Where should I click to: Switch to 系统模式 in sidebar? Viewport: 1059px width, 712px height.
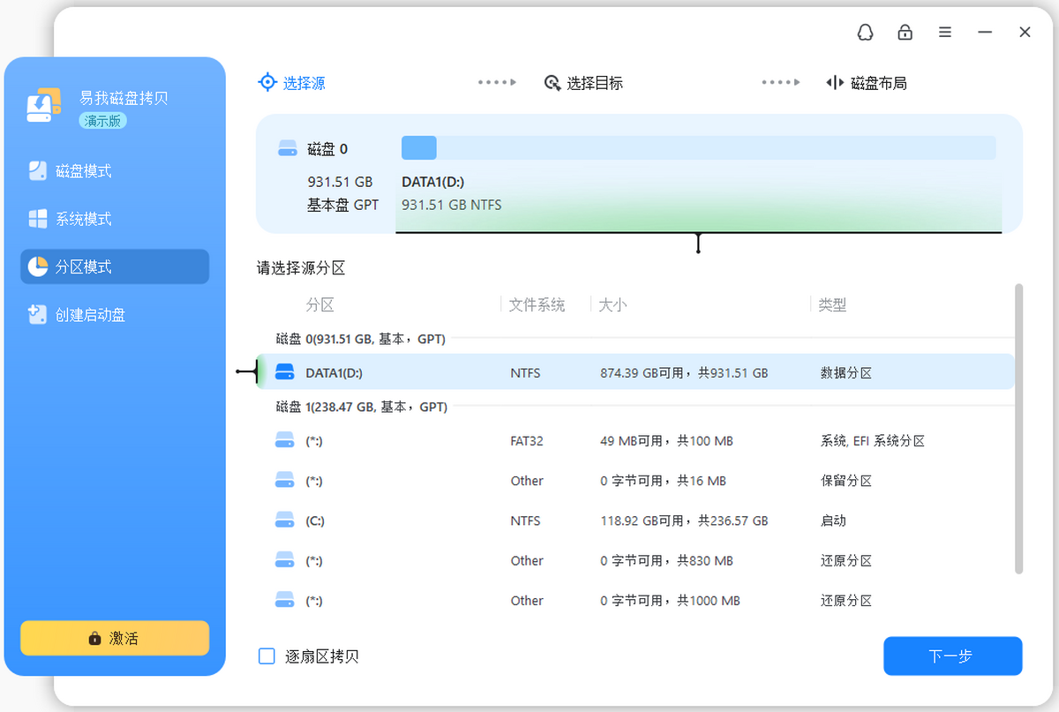[115, 219]
